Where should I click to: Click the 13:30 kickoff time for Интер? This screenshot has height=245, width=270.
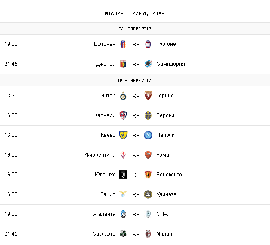click(x=11, y=96)
